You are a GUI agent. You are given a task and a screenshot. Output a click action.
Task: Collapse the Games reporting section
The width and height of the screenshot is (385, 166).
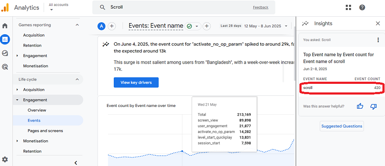tap(77, 25)
